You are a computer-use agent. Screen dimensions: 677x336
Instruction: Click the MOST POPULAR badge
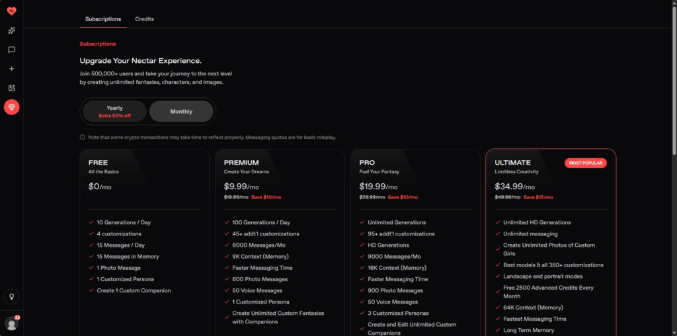coord(586,163)
